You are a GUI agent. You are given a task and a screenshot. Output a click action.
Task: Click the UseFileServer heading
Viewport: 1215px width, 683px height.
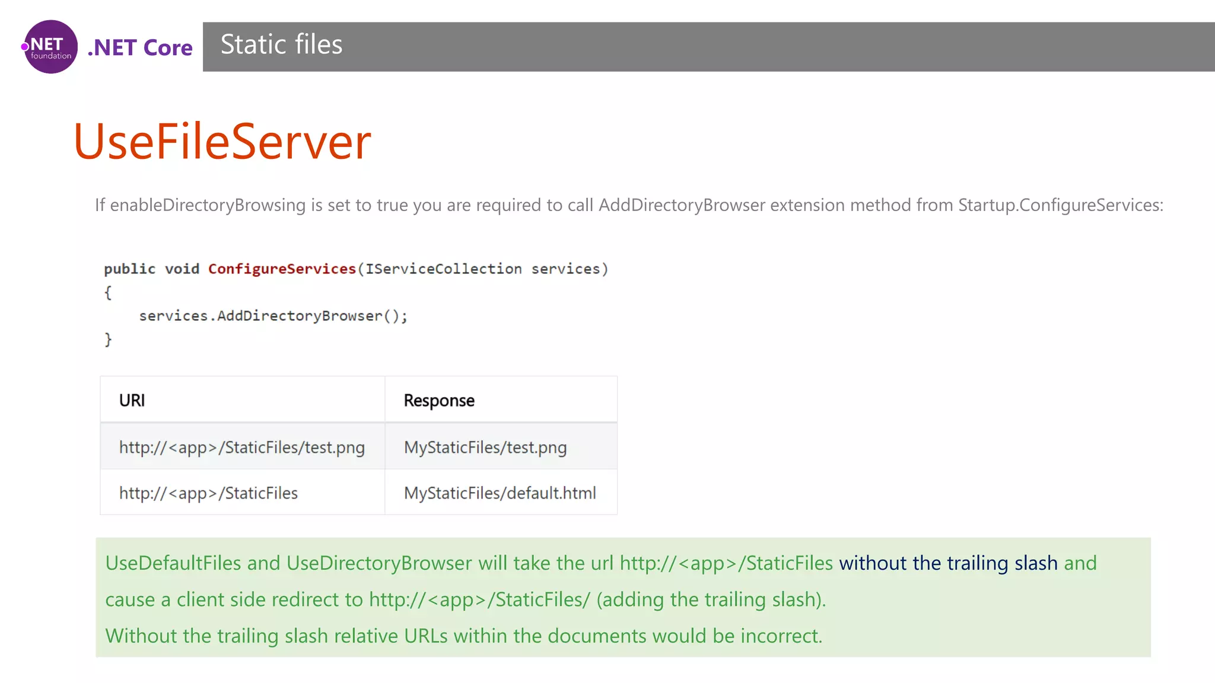tap(222, 142)
